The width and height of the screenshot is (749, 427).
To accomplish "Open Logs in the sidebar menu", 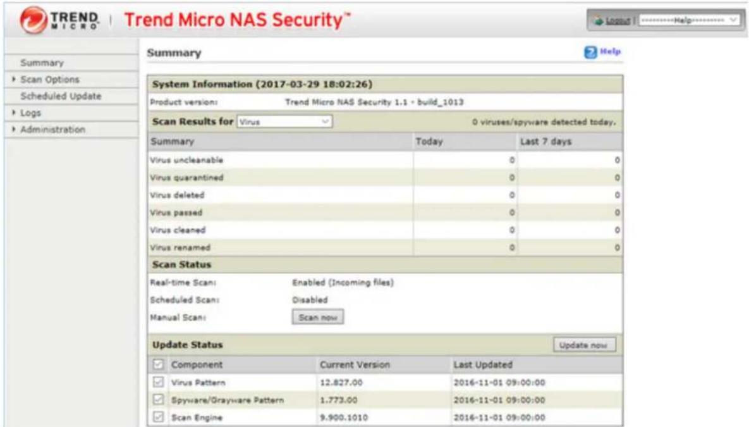I will 30,113.
